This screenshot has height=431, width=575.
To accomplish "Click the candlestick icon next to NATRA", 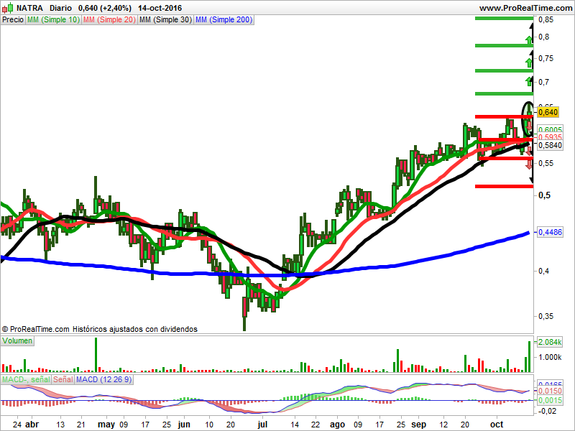I will pyautogui.click(x=8, y=8).
